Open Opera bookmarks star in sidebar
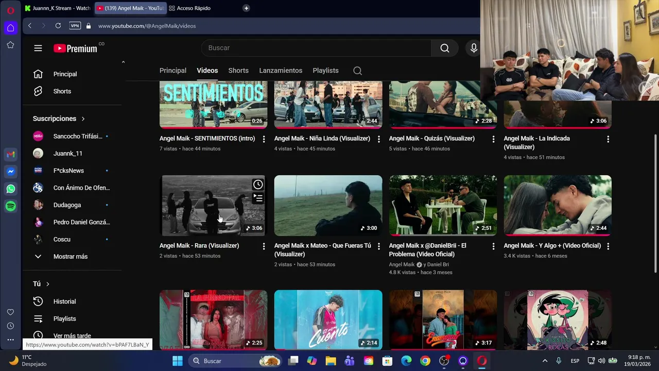This screenshot has height=371, width=659. (x=10, y=45)
